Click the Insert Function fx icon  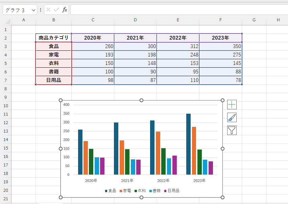65,10
